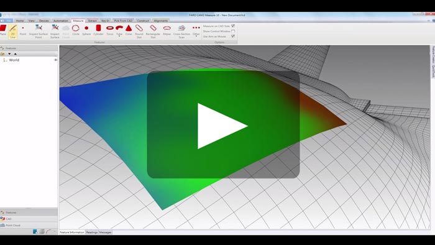Click the gray cylinder icon in bottom strip
435x245 pixels.
click(42, 231)
